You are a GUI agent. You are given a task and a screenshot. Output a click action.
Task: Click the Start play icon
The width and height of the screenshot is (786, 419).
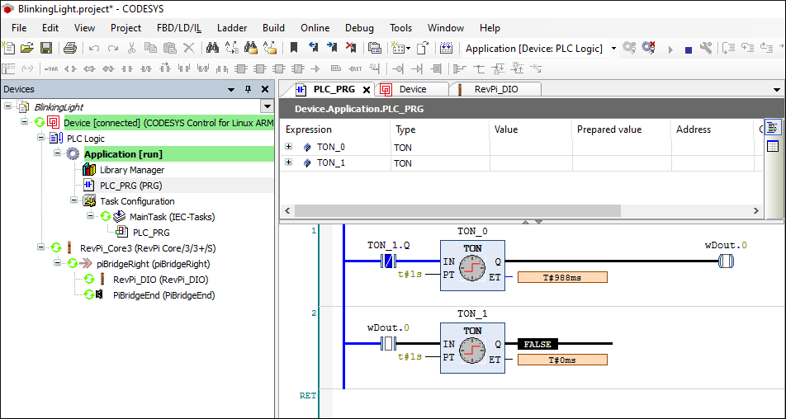(x=670, y=49)
